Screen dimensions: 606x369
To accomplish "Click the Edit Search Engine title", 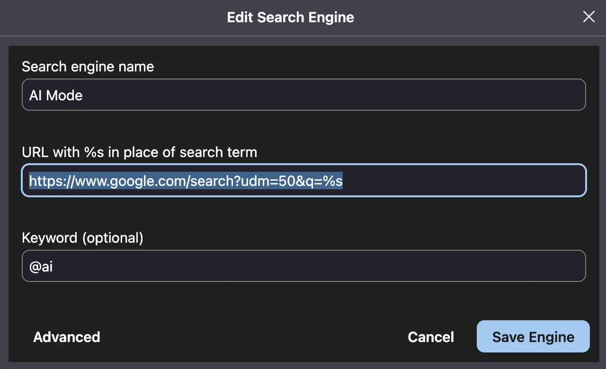I will [290, 17].
